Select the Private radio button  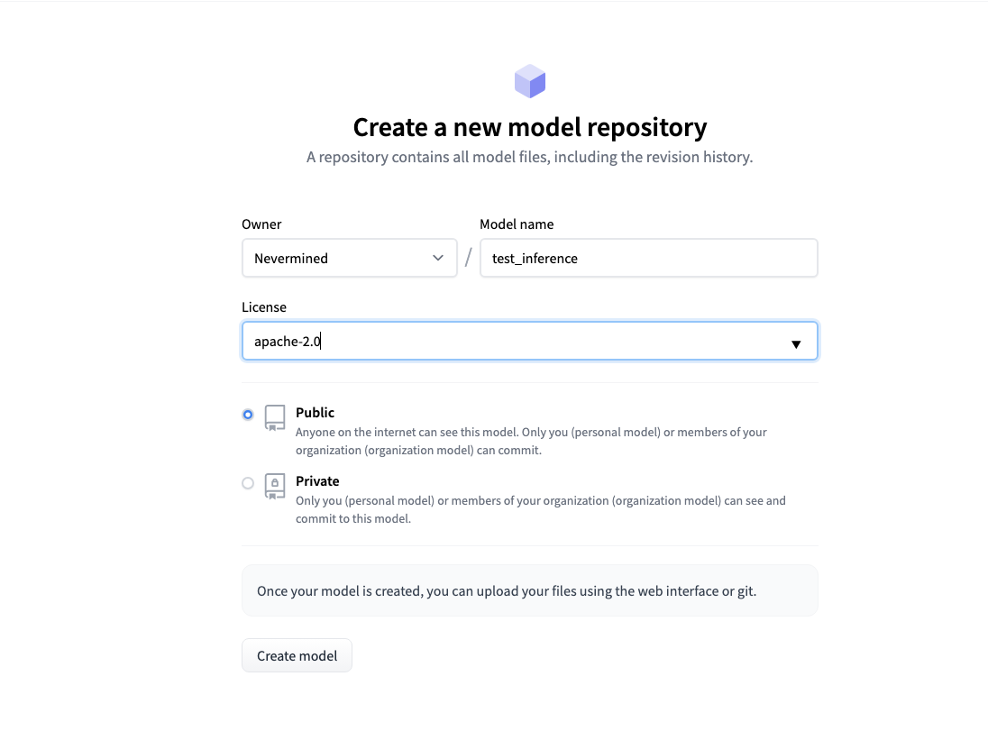click(248, 483)
